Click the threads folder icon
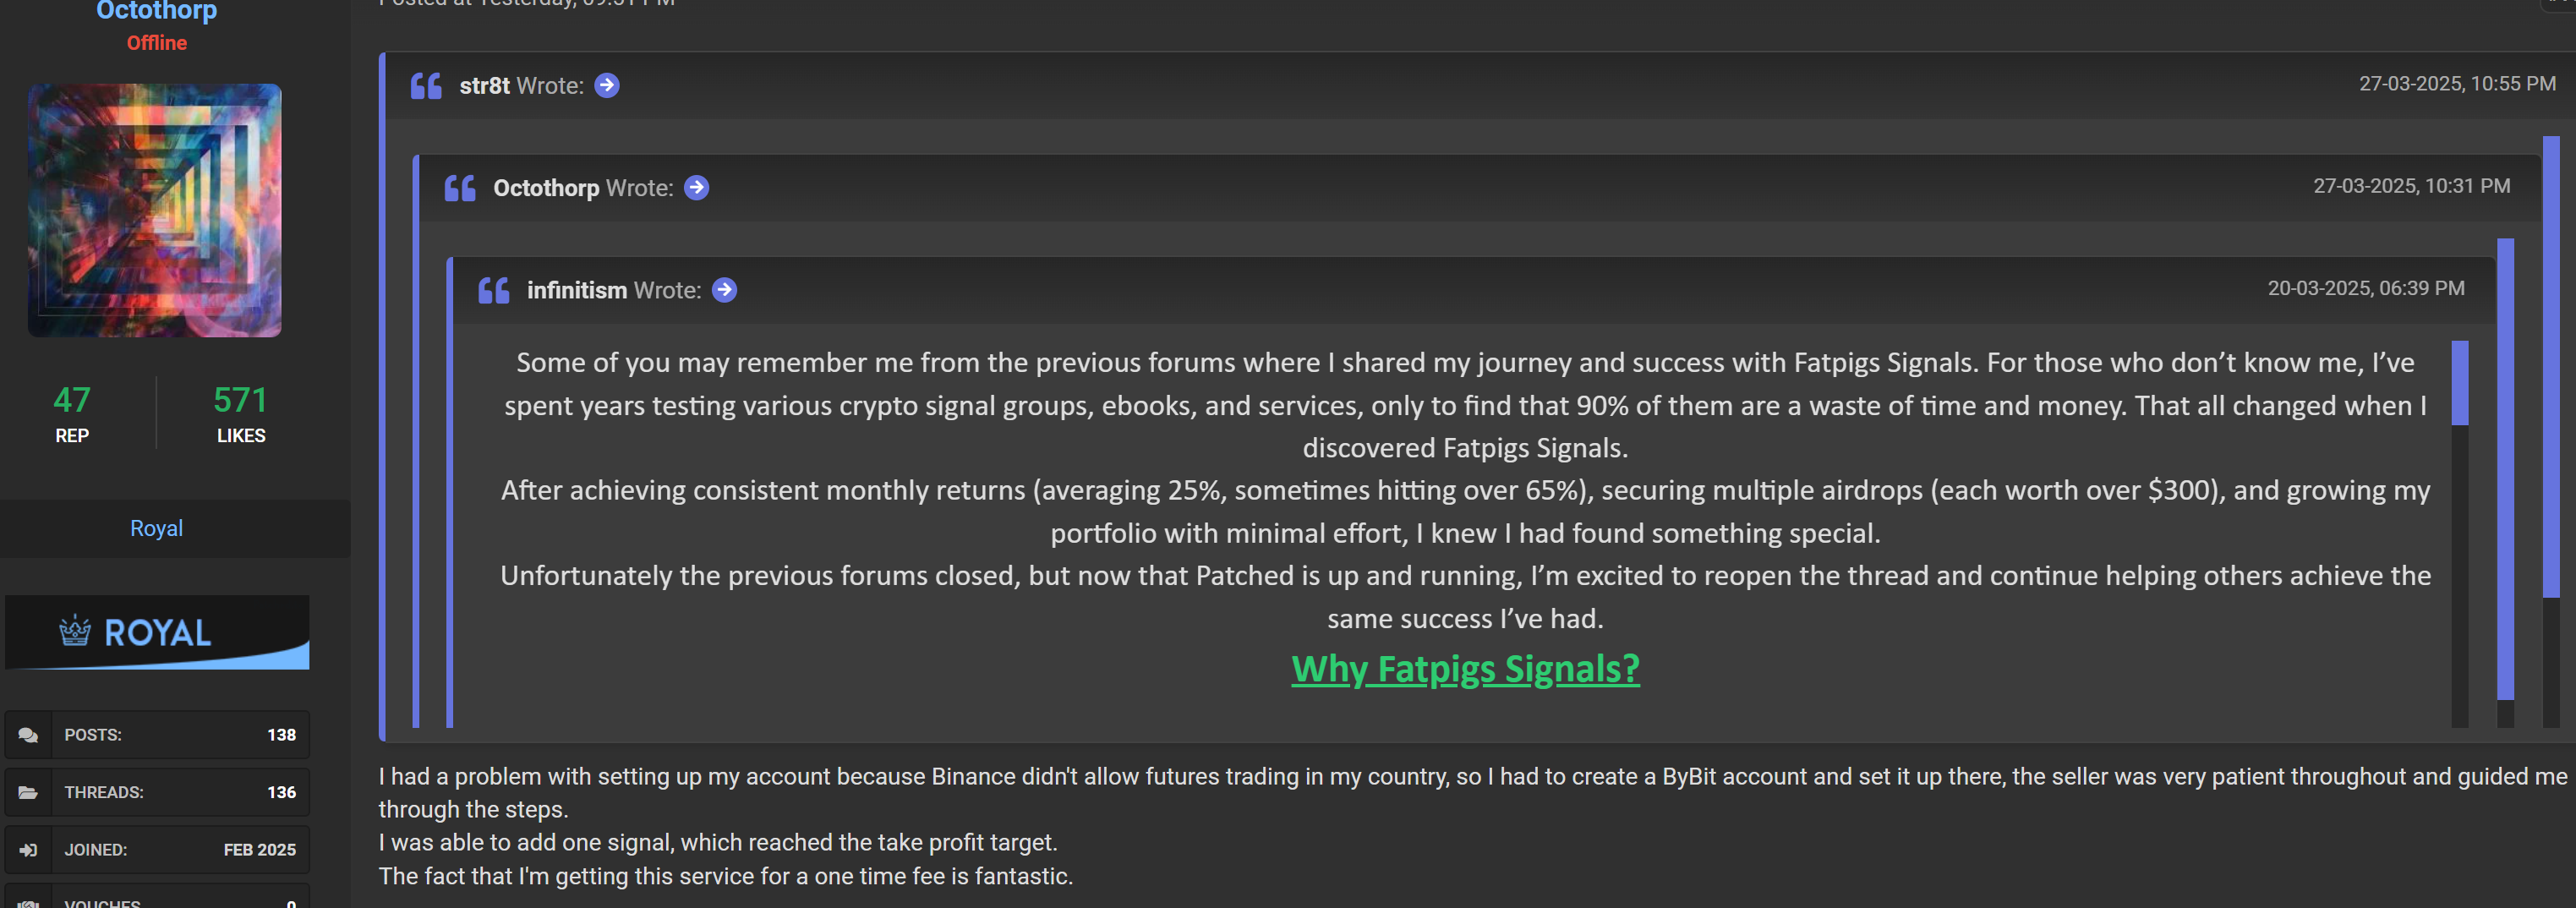2576x908 pixels. pyautogui.click(x=28, y=793)
